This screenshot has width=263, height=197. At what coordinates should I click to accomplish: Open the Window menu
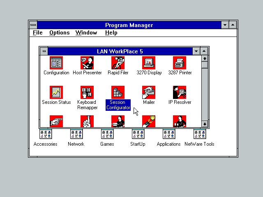[x=86, y=33]
